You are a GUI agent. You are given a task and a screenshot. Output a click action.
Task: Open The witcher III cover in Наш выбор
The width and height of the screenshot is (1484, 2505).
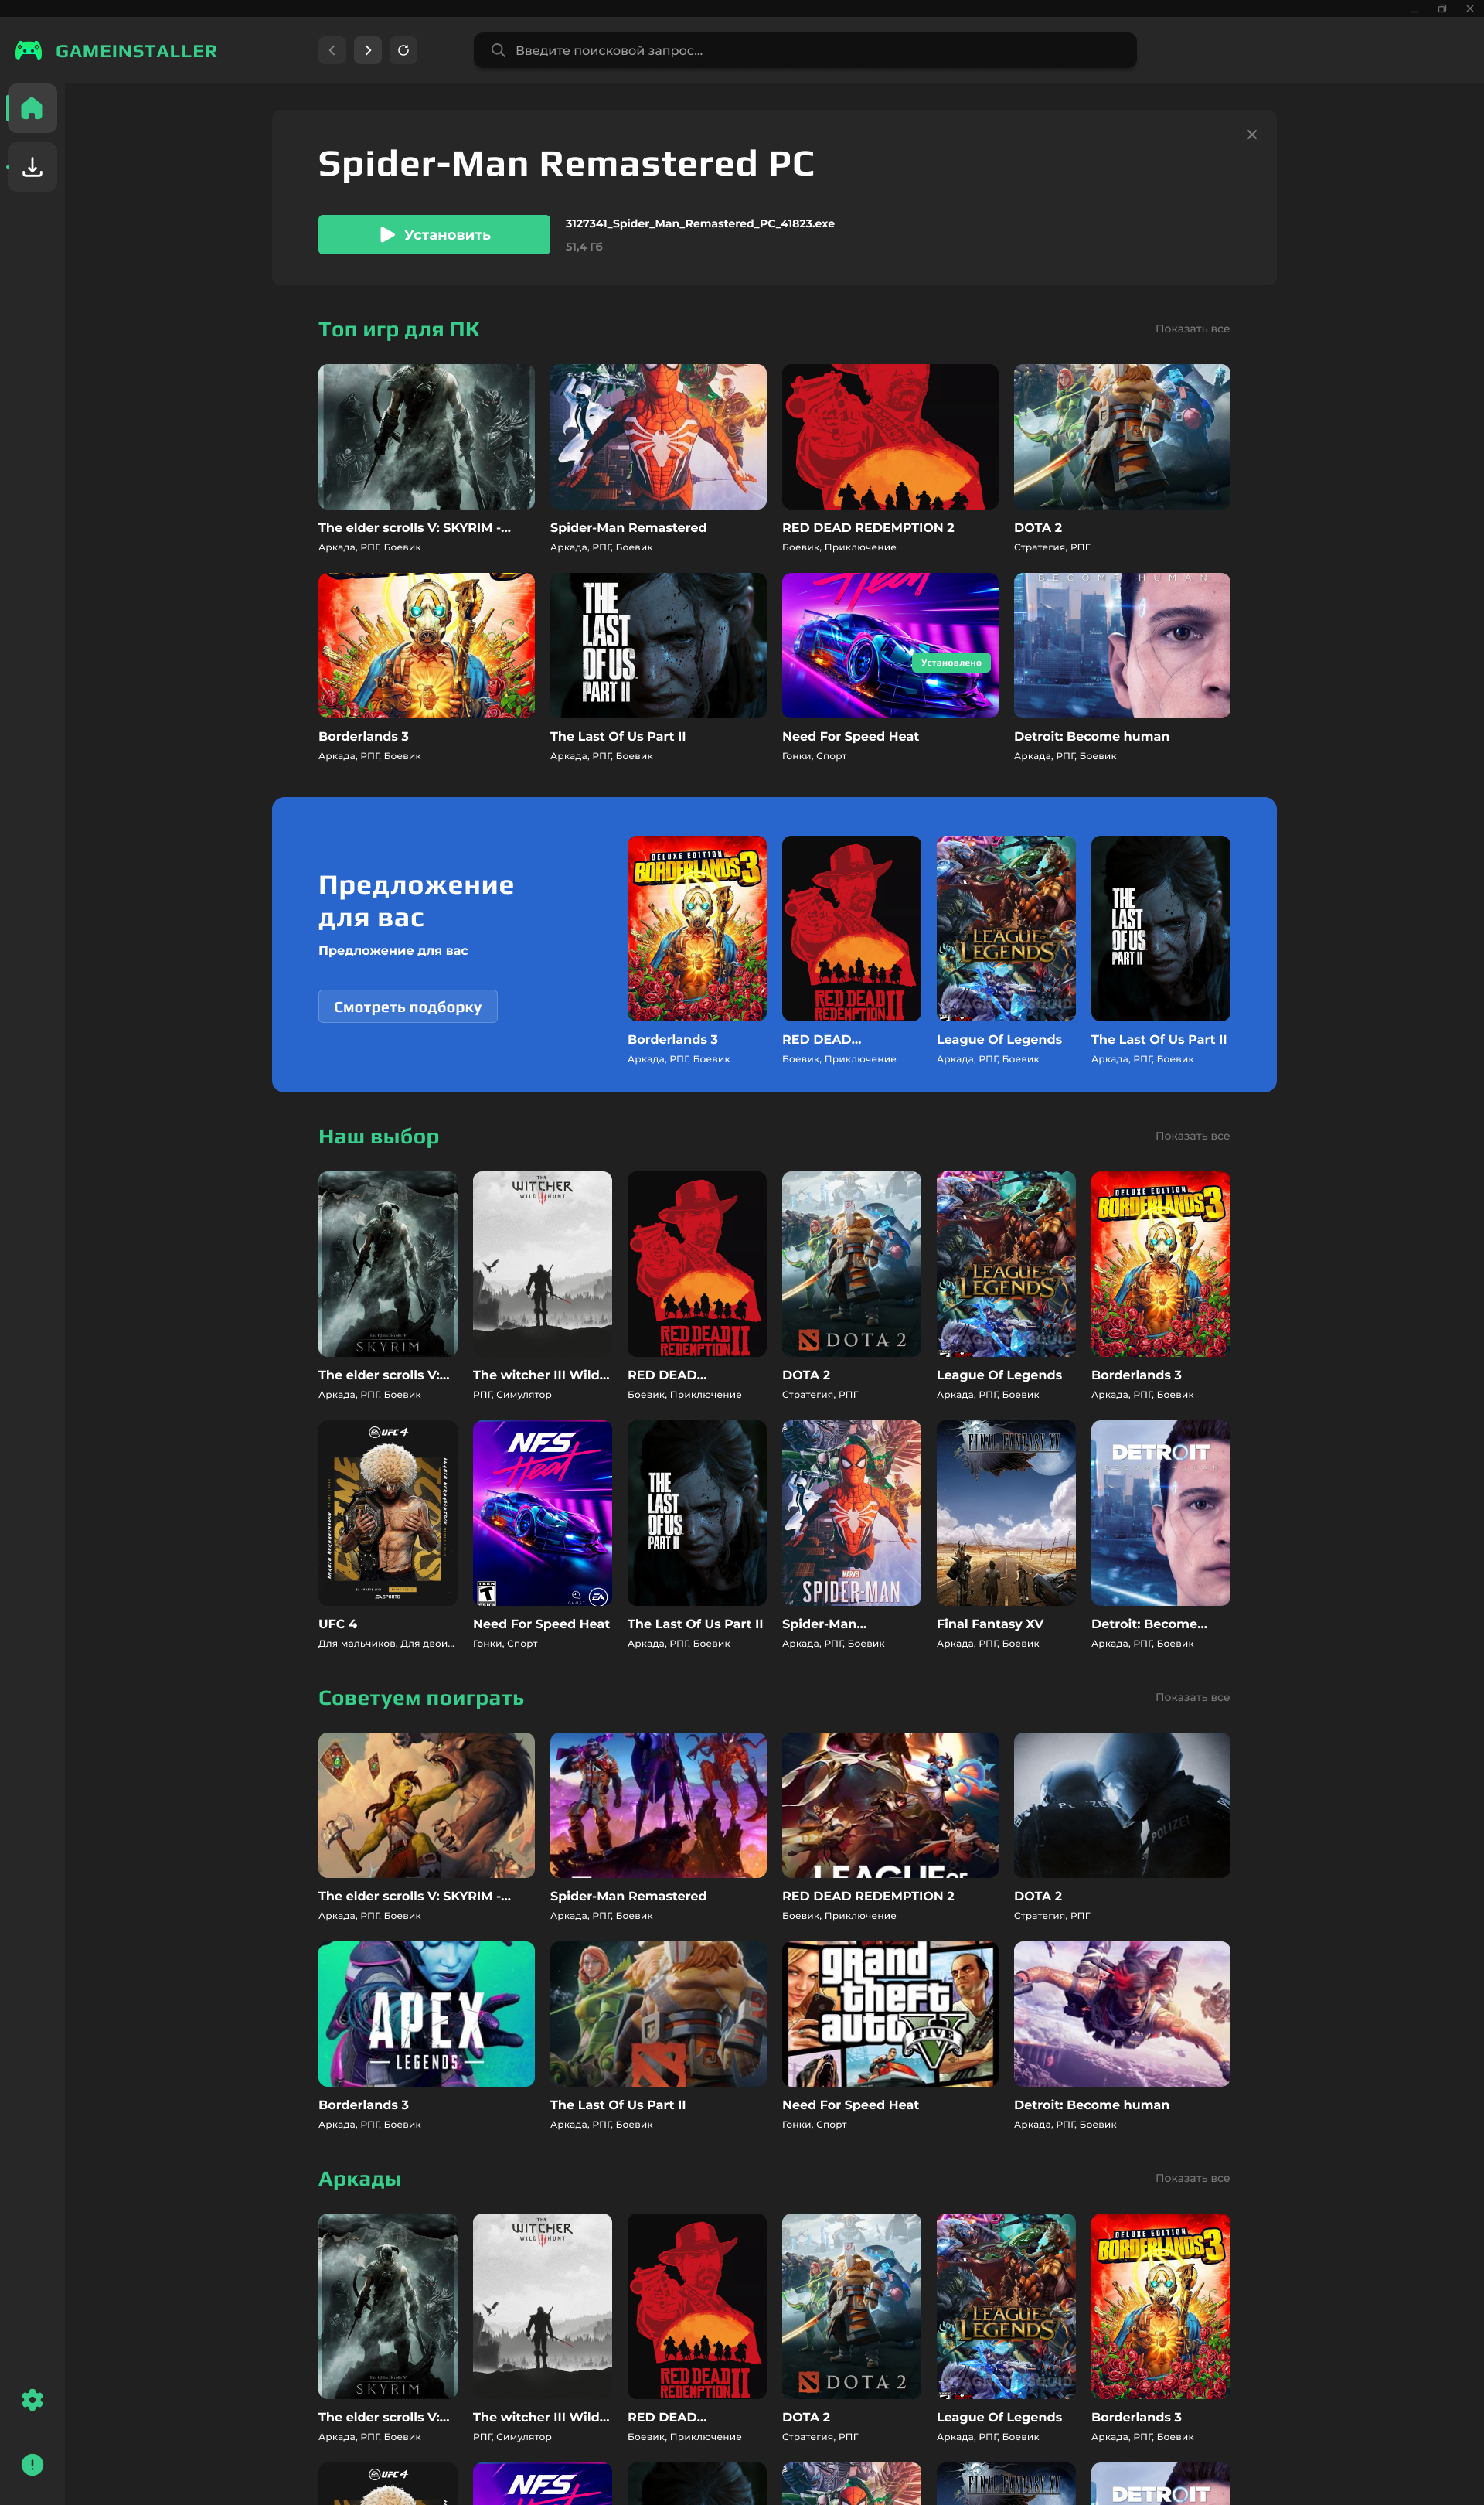542,1264
